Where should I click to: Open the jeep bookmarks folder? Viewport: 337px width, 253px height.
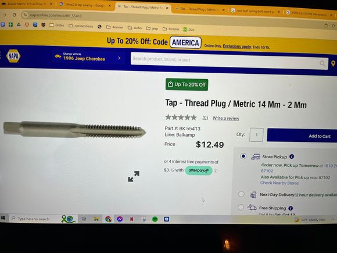pyautogui.click(x=152, y=28)
